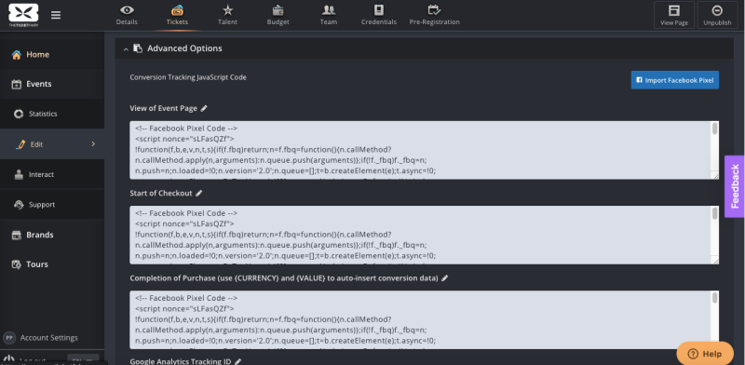Click the pencil icon beside View of Event Page
This screenshot has width=745, height=365.
[204, 108]
